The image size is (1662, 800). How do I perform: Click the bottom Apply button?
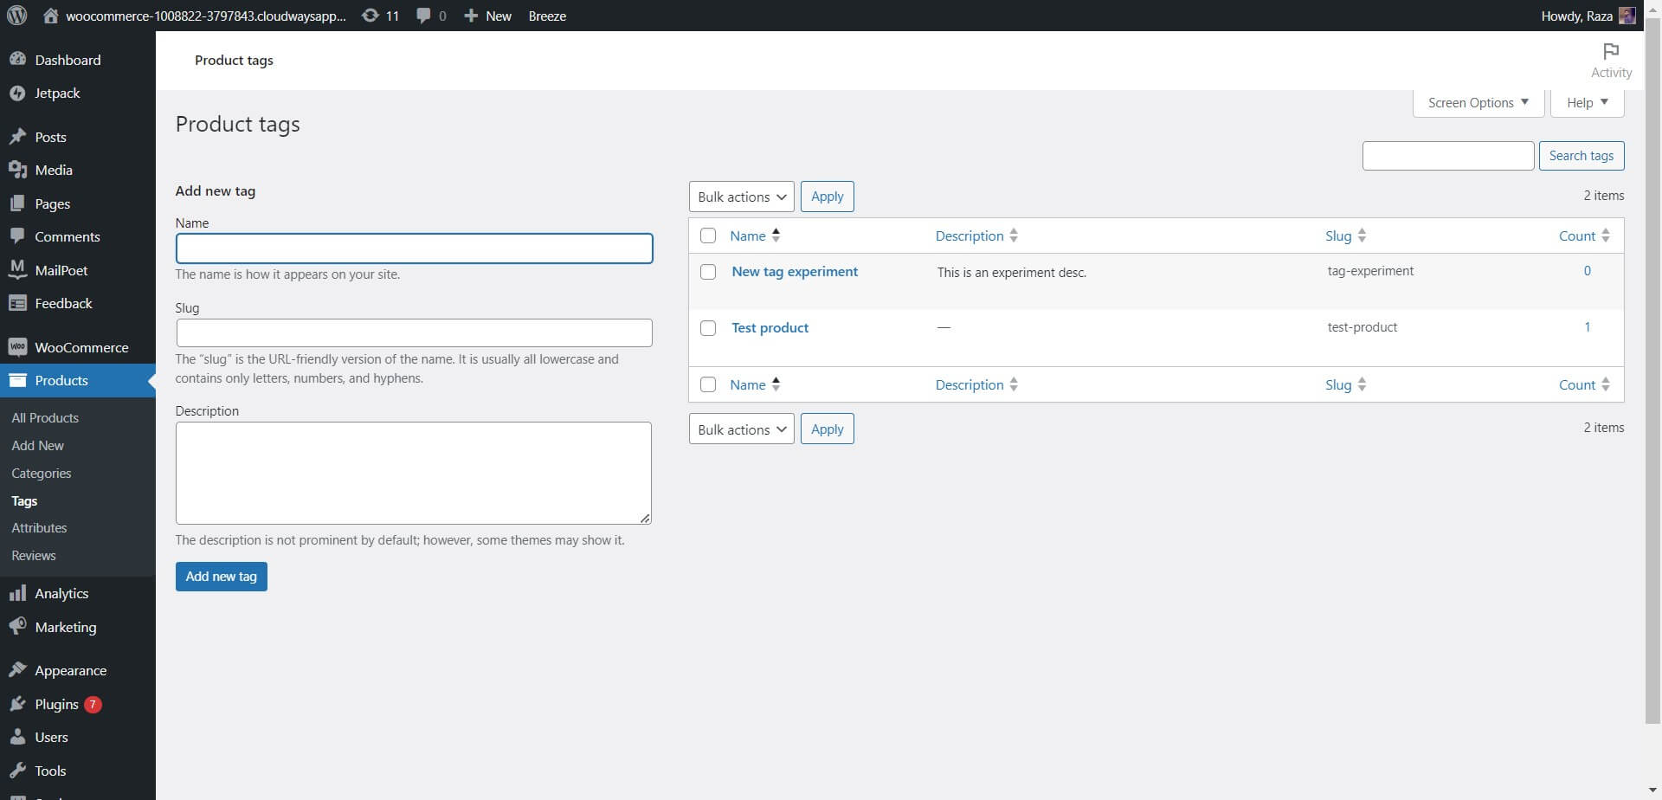pyautogui.click(x=828, y=429)
